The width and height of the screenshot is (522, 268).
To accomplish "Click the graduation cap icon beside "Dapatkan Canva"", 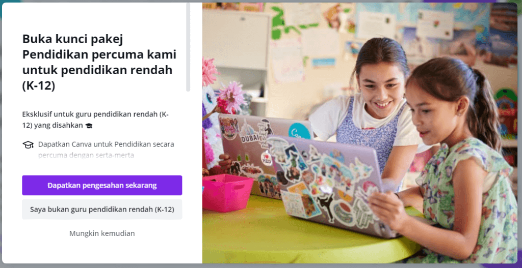I will click(28, 145).
